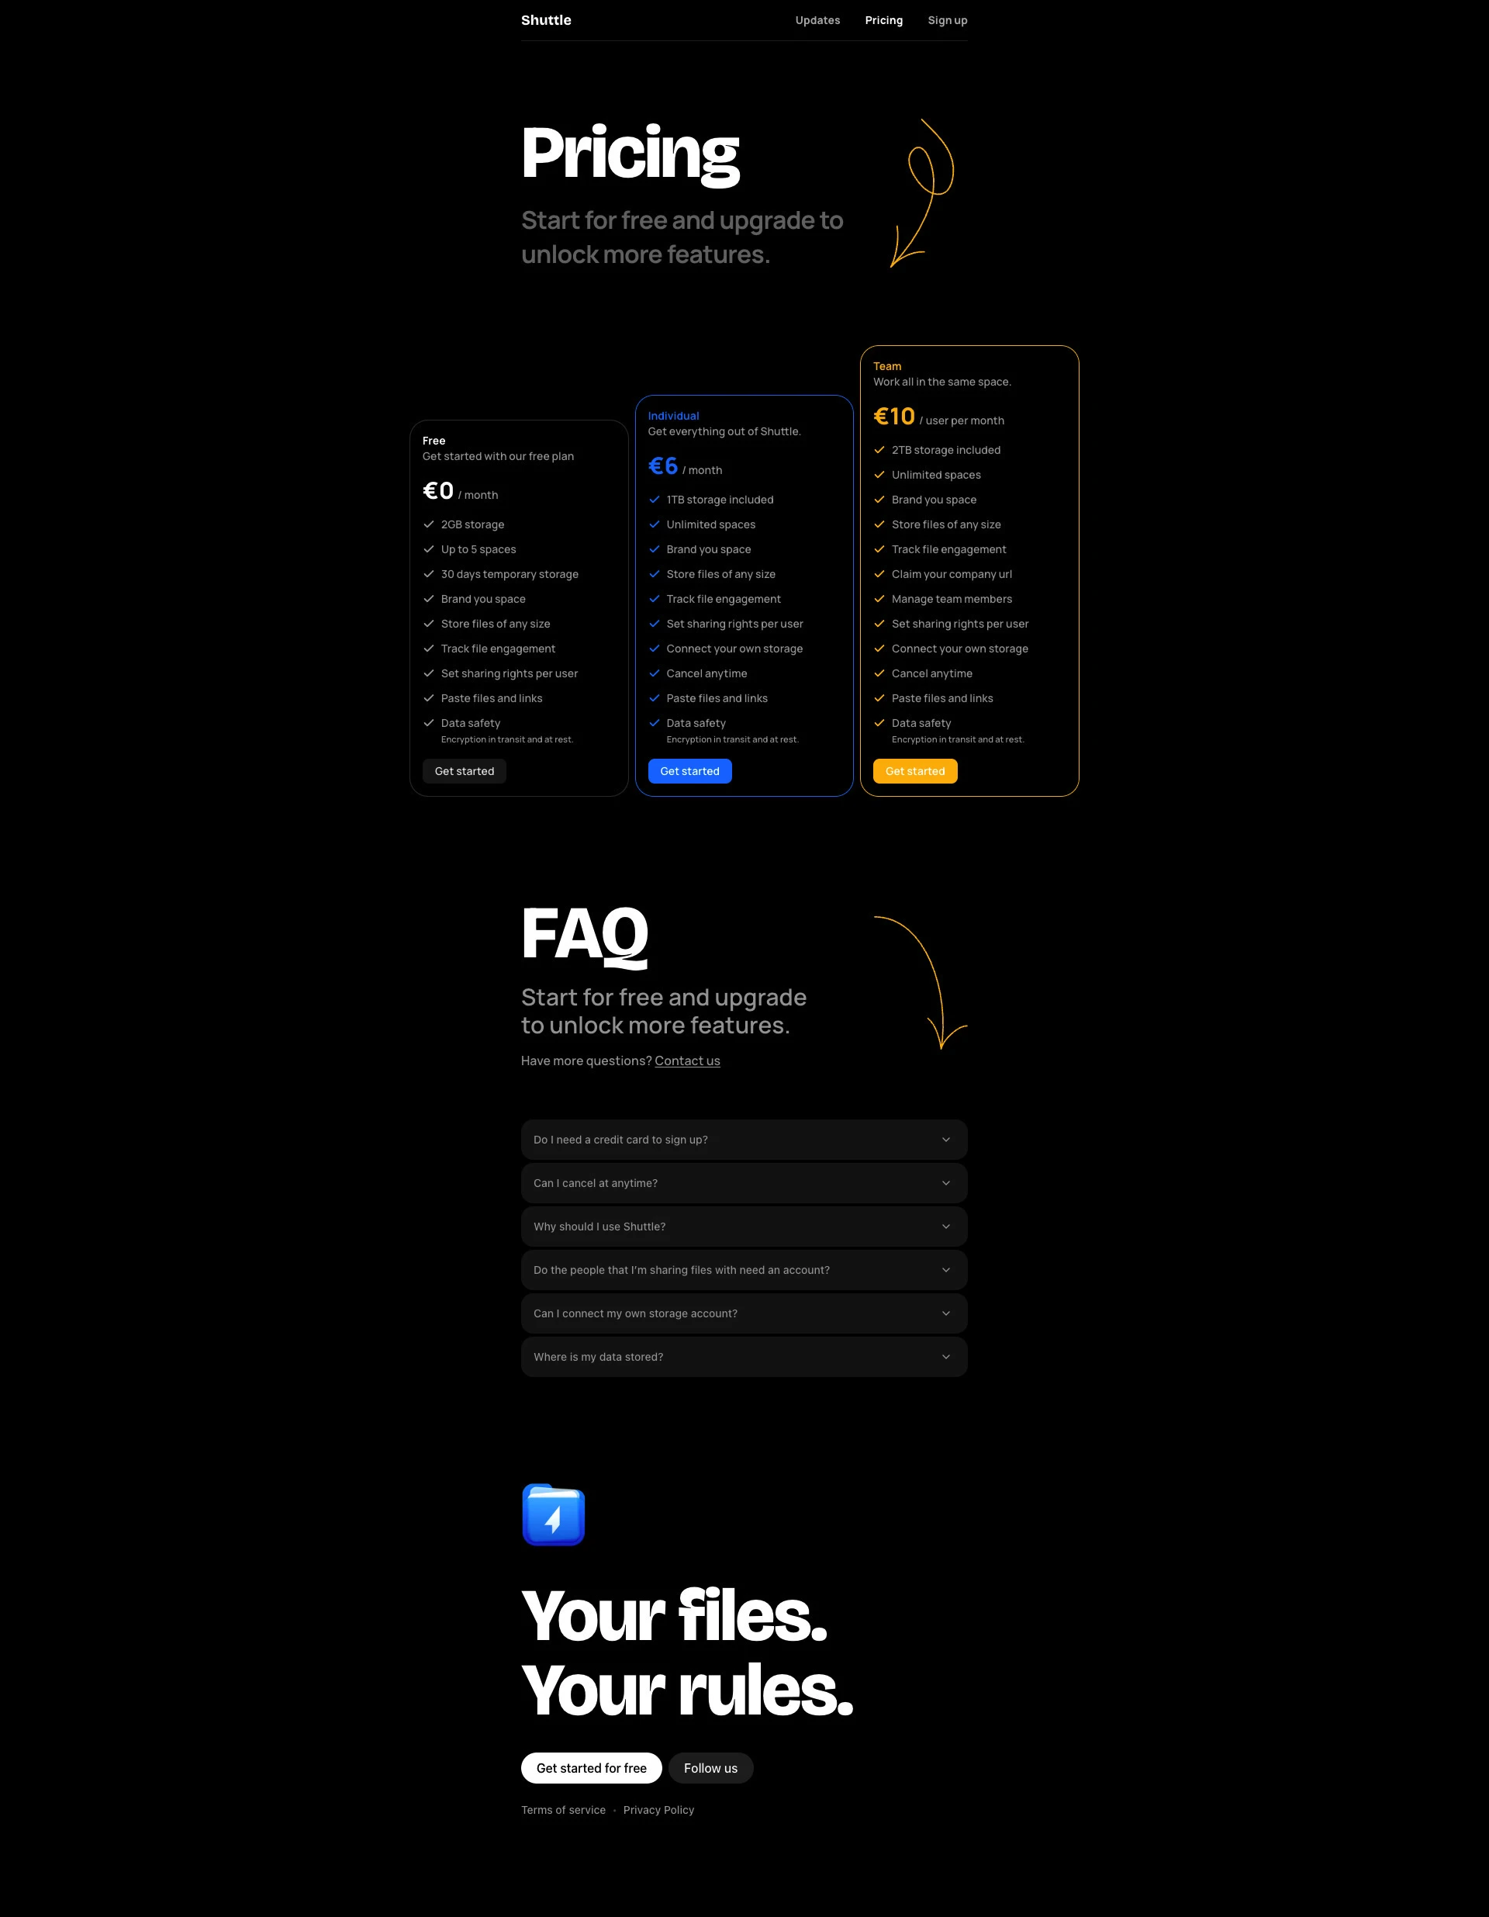The width and height of the screenshot is (1489, 1917).
Task: Toggle the Individual plan unlimited spaces checkmark
Action: pos(654,524)
